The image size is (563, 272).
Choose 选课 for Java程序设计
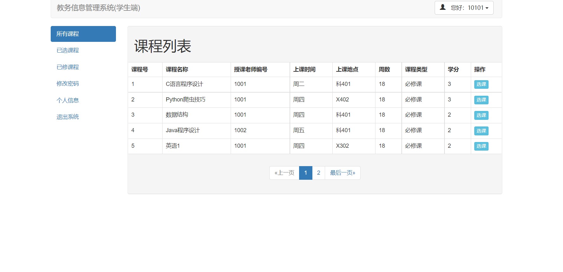pyautogui.click(x=481, y=131)
